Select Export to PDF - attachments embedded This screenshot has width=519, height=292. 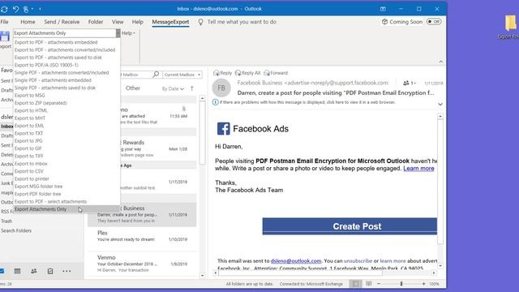pos(66,42)
